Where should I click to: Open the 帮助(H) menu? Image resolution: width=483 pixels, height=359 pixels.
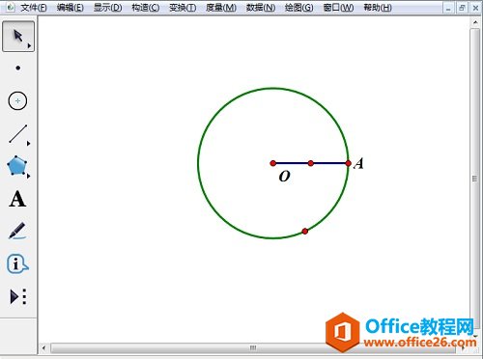pos(378,8)
